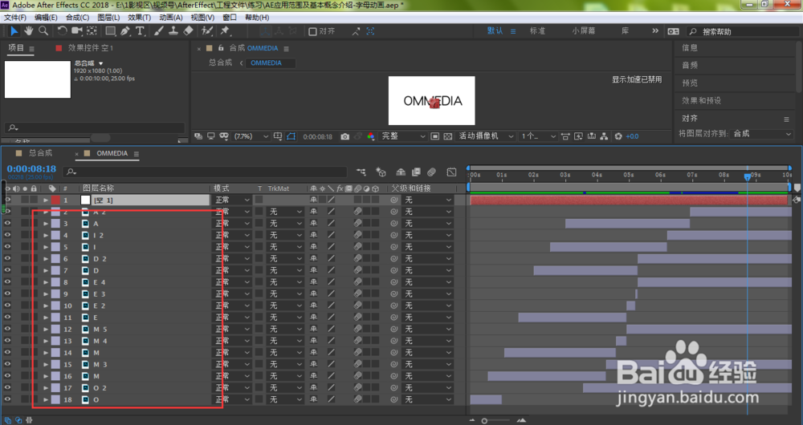Select the Eraser tool
Screen dimensions: 803x425
click(x=188, y=31)
